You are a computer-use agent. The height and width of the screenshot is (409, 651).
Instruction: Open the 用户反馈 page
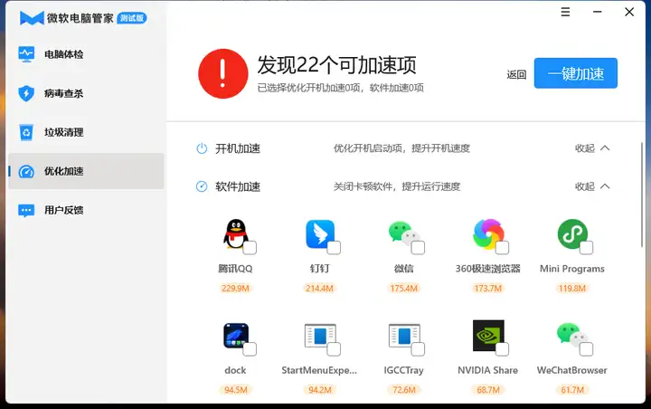(x=87, y=210)
